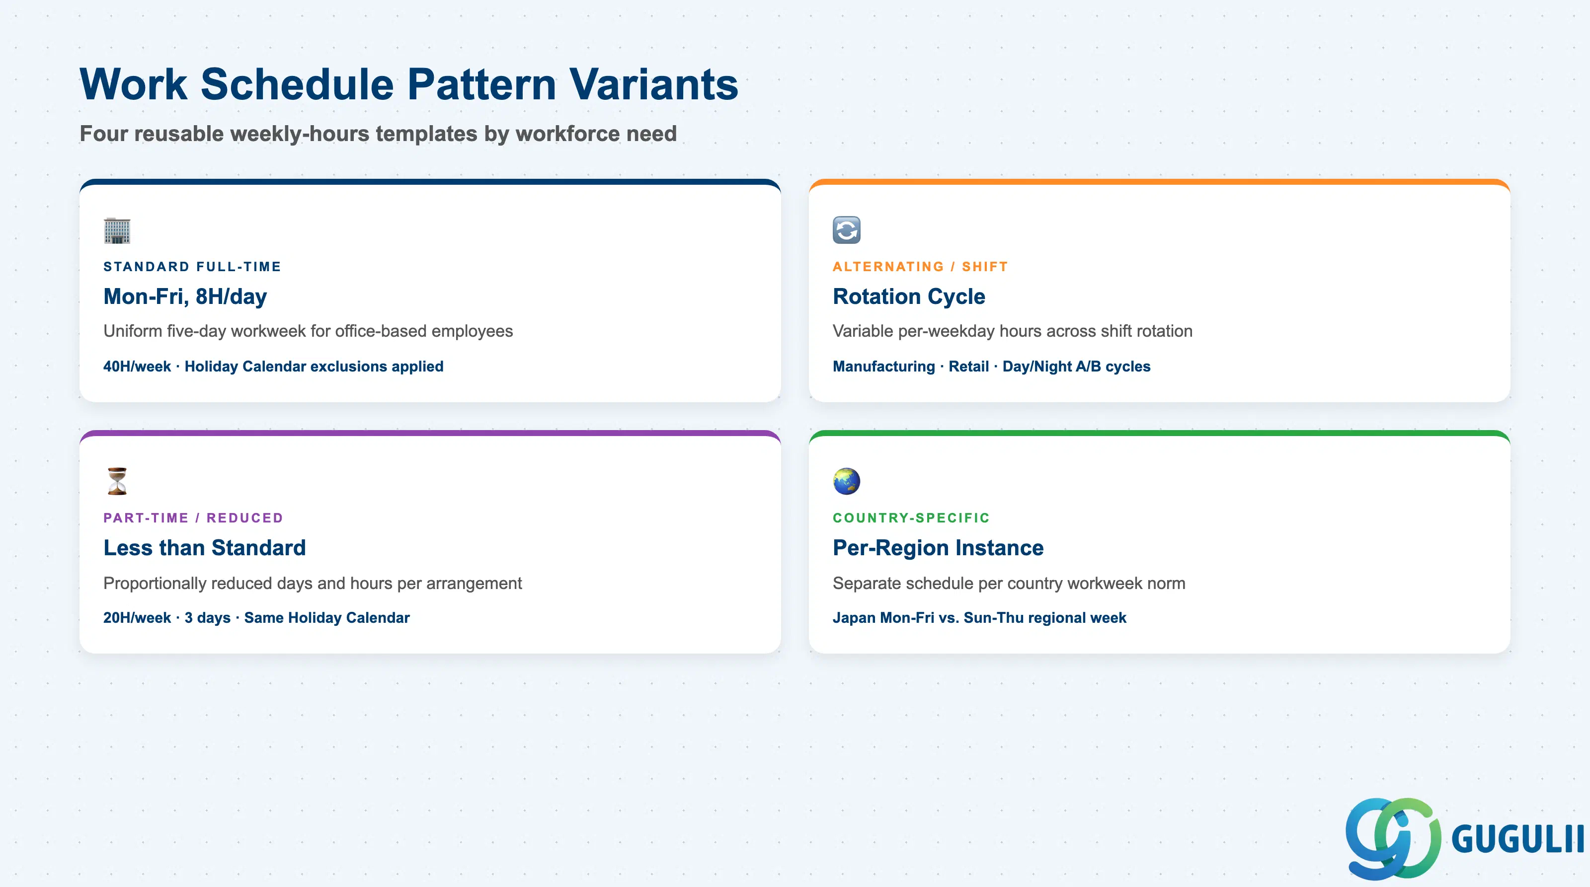This screenshot has width=1590, height=887.
Task: Click the 'COUNTRY-SPECIFIC' label
Action: click(911, 517)
